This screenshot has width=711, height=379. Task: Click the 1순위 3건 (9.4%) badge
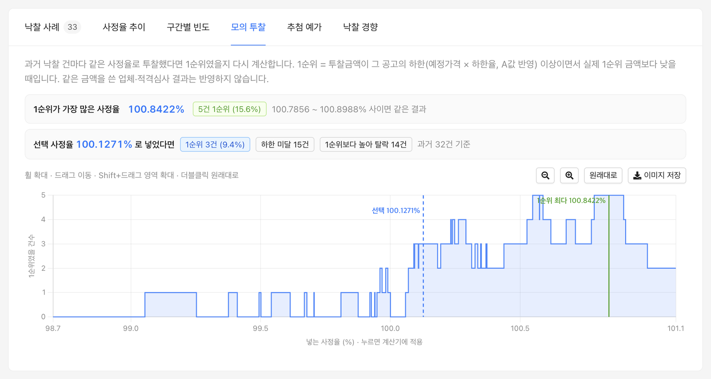click(x=215, y=144)
